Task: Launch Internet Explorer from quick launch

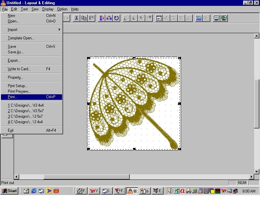Action: point(34,191)
